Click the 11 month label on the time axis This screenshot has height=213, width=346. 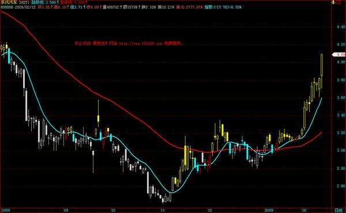163,210
